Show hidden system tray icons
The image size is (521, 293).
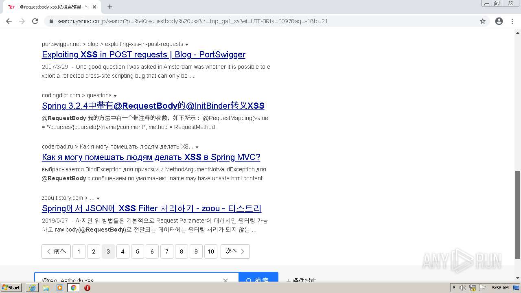(454, 288)
